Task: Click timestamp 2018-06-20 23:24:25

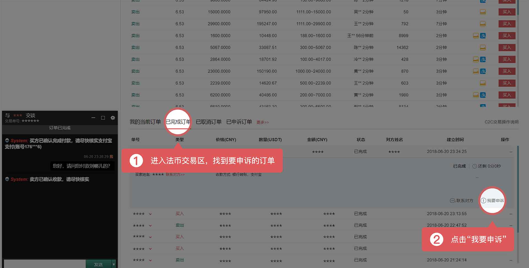Action: click(447, 152)
